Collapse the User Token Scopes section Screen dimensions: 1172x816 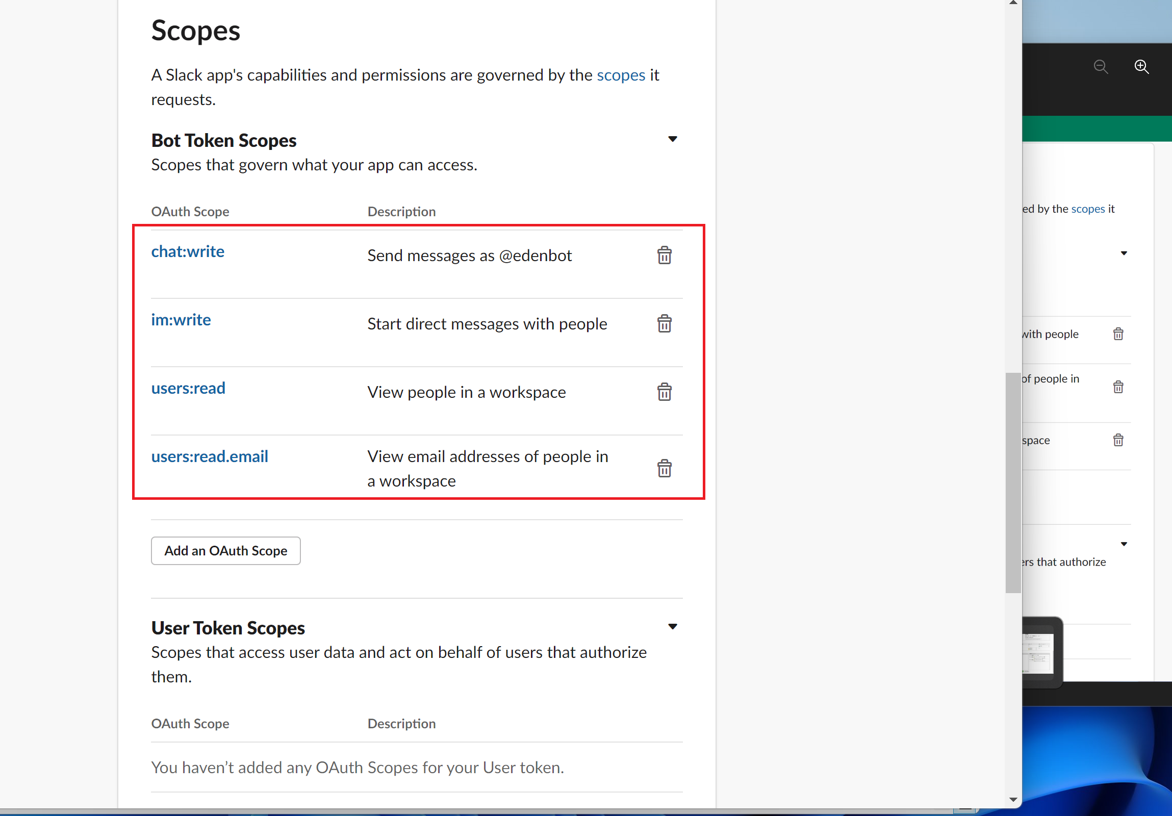click(673, 626)
